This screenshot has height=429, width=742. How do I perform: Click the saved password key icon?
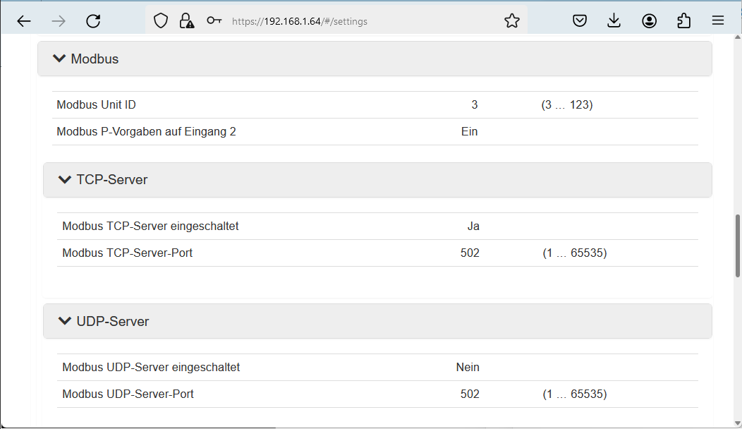pos(214,21)
